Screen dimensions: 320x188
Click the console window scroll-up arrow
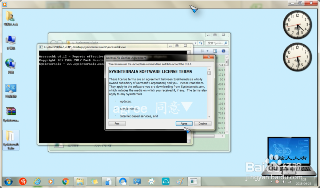pyautogui.click(x=189, y=53)
